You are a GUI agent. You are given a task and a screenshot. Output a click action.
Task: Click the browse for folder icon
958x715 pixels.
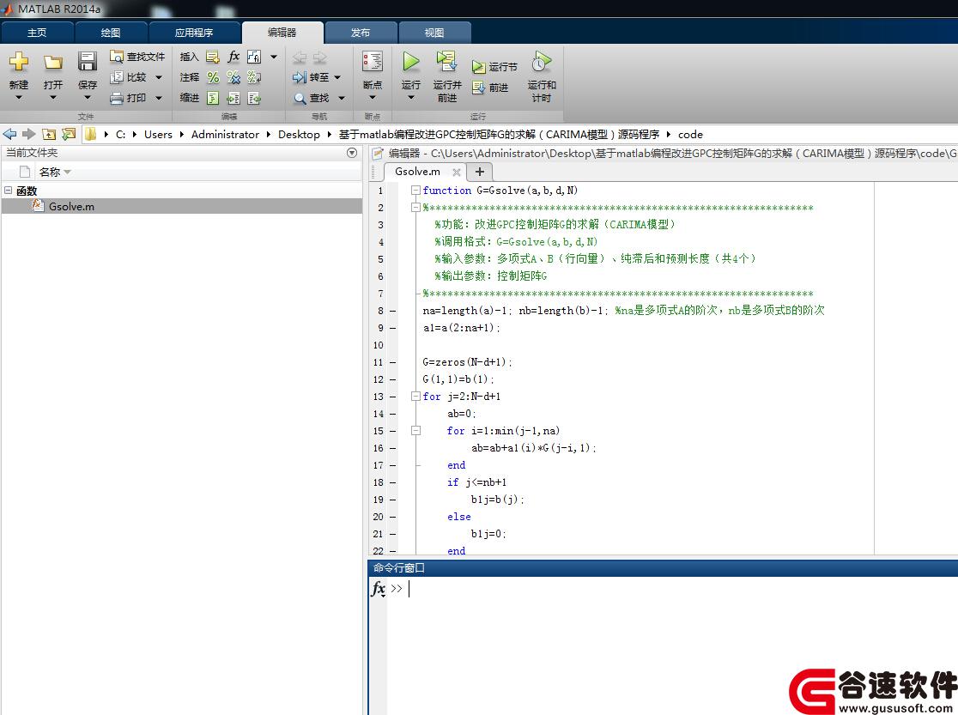click(69, 134)
